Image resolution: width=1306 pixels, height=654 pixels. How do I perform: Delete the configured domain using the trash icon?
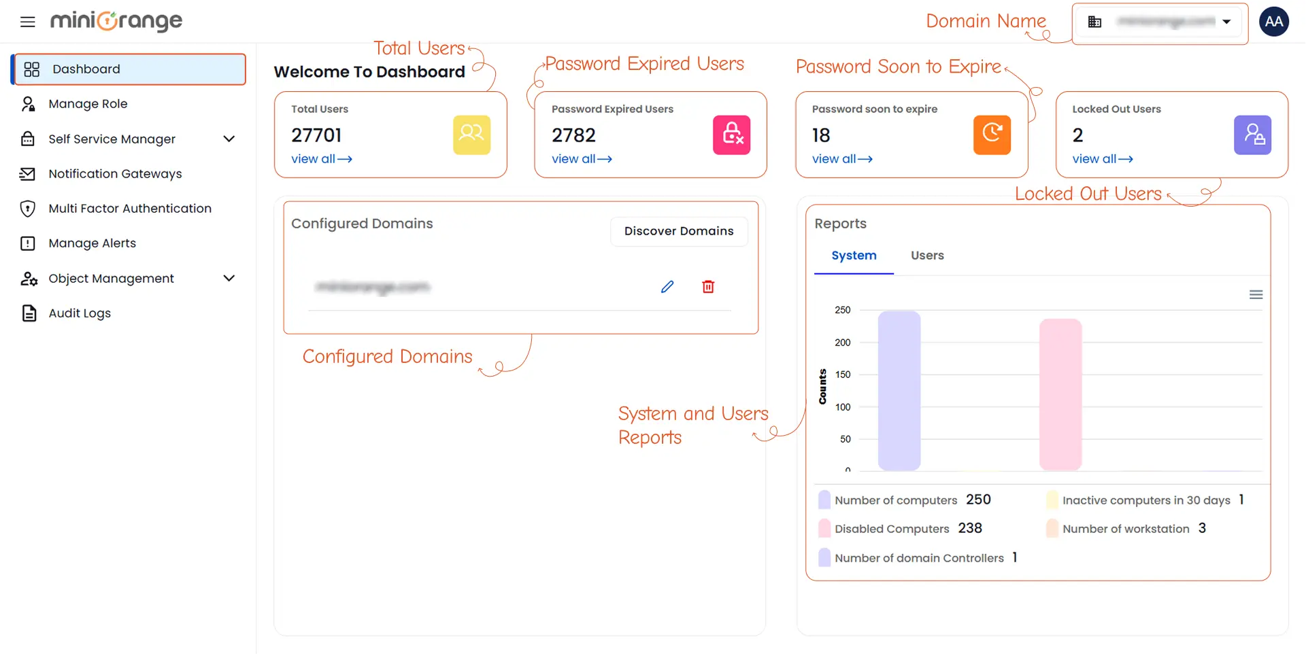coord(707,286)
